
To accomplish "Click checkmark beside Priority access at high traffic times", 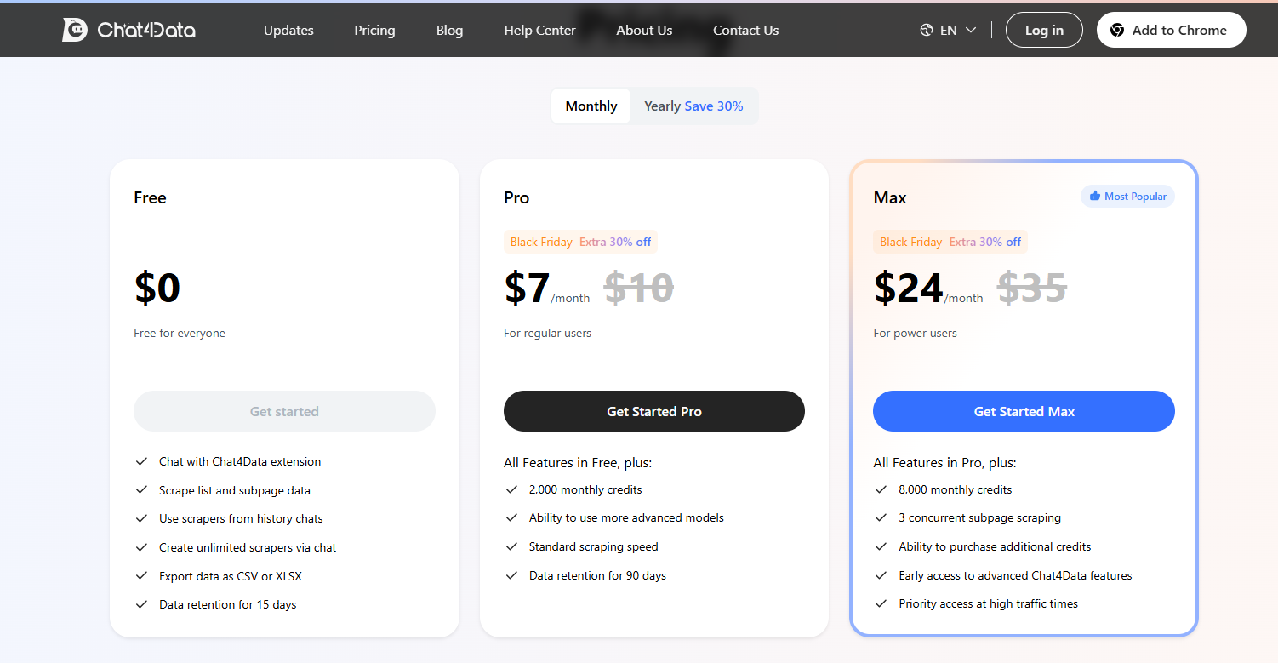I will pyautogui.click(x=881, y=603).
